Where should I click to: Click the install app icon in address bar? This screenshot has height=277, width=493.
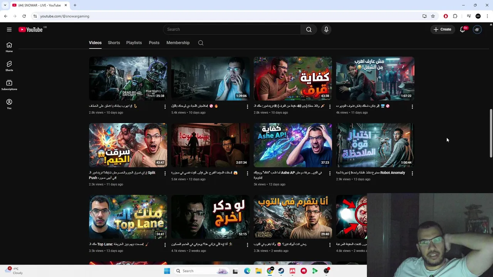424,16
